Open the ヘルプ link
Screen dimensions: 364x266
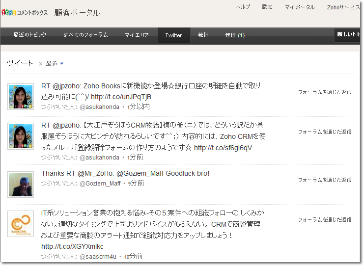(243, 7)
